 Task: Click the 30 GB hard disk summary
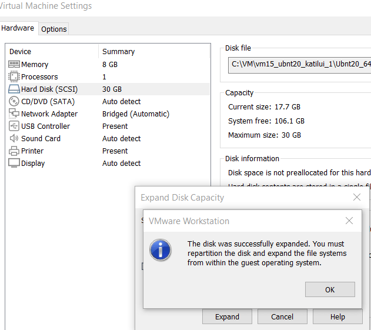tap(112, 89)
